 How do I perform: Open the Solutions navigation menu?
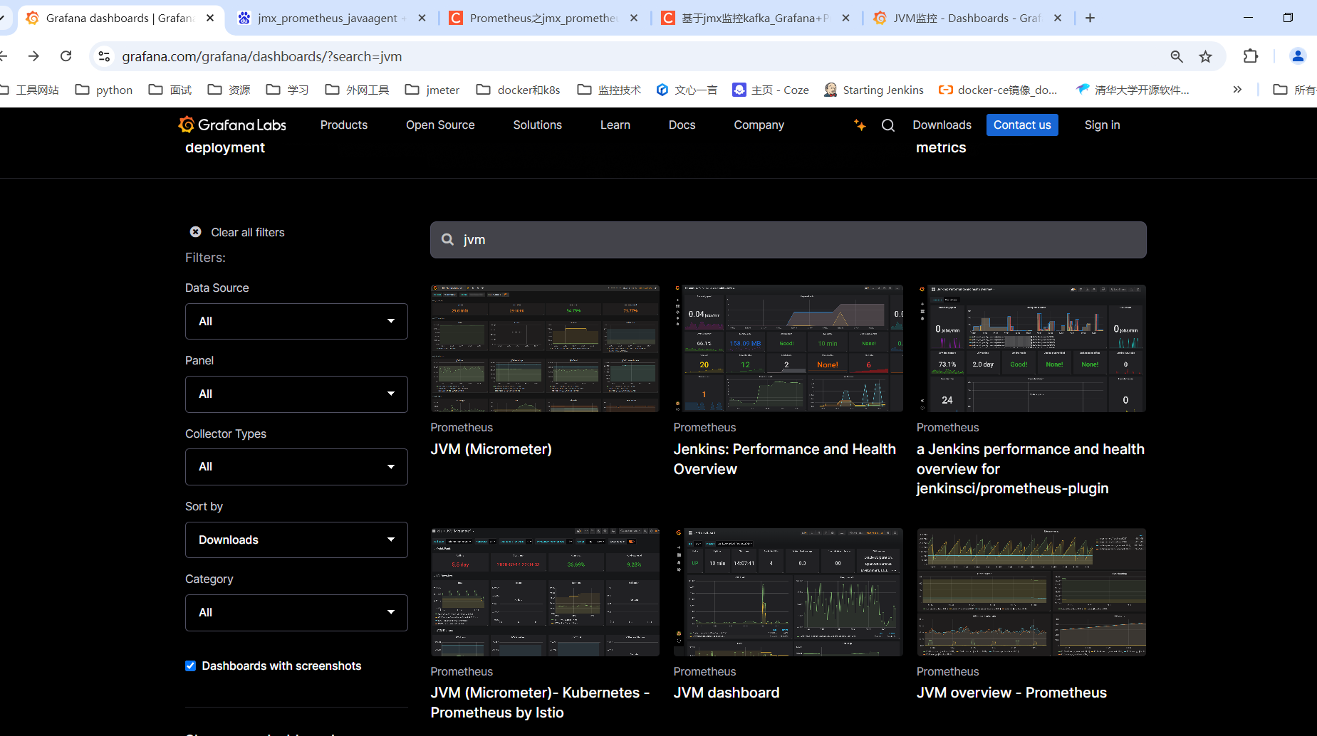tap(538, 125)
